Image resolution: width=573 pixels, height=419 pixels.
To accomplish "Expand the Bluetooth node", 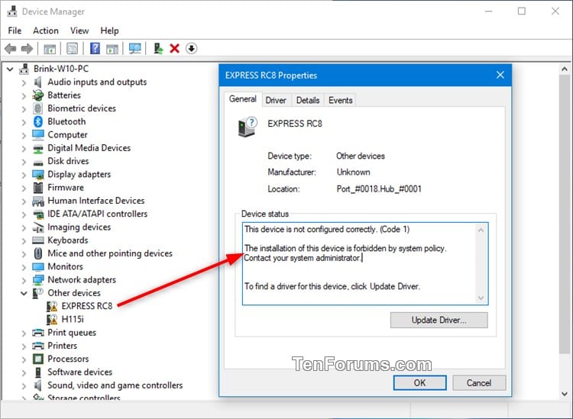I will click(x=24, y=122).
